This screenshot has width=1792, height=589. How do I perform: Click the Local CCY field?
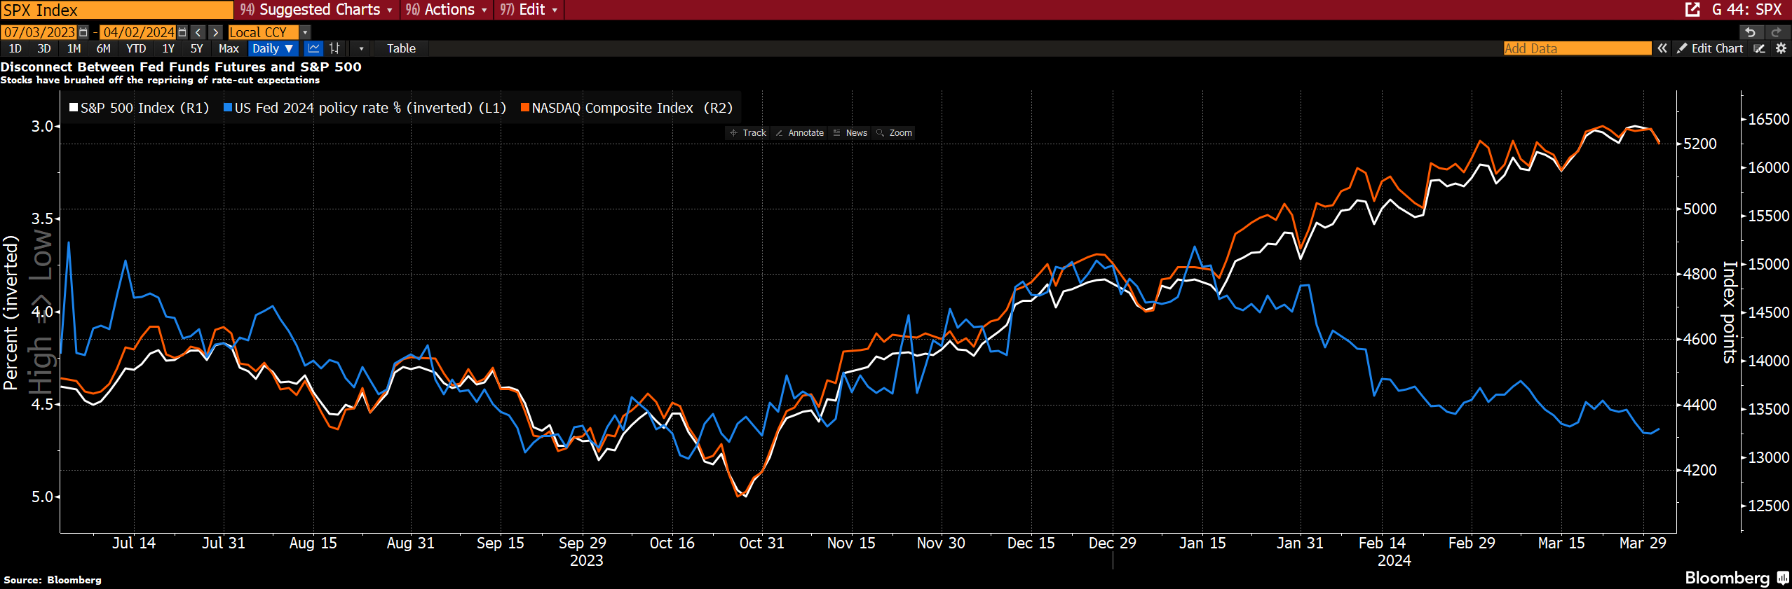pyautogui.click(x=264, y=32)
